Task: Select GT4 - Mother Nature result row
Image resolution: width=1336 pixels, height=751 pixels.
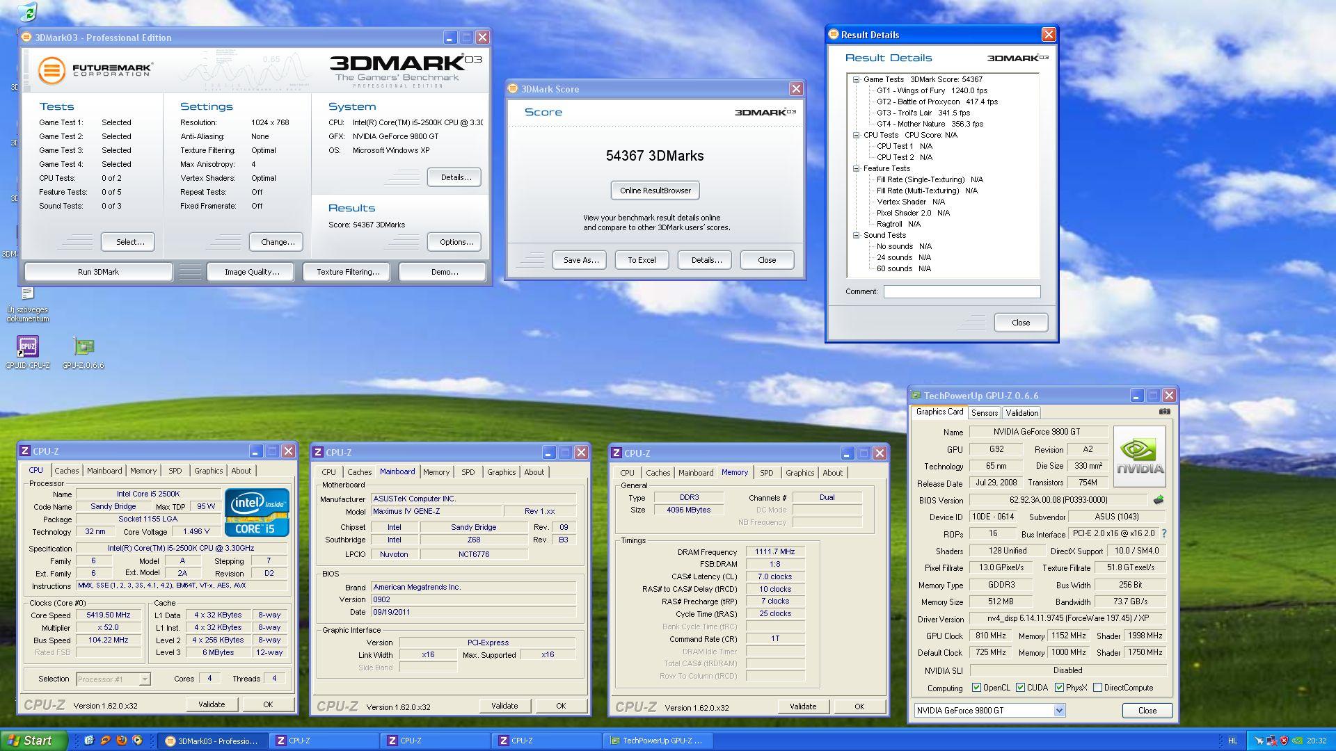Action: 930,124
